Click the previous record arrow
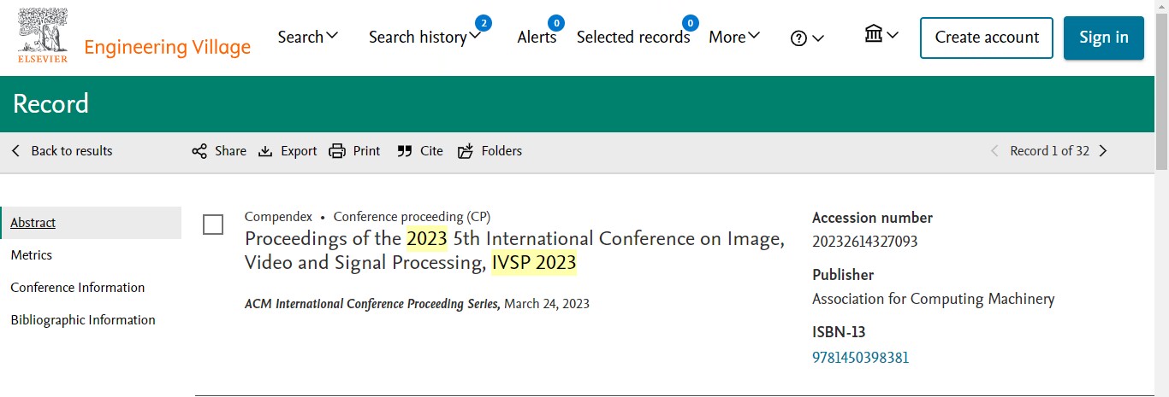The image size is (1169, 397). [x=994, y=151]
